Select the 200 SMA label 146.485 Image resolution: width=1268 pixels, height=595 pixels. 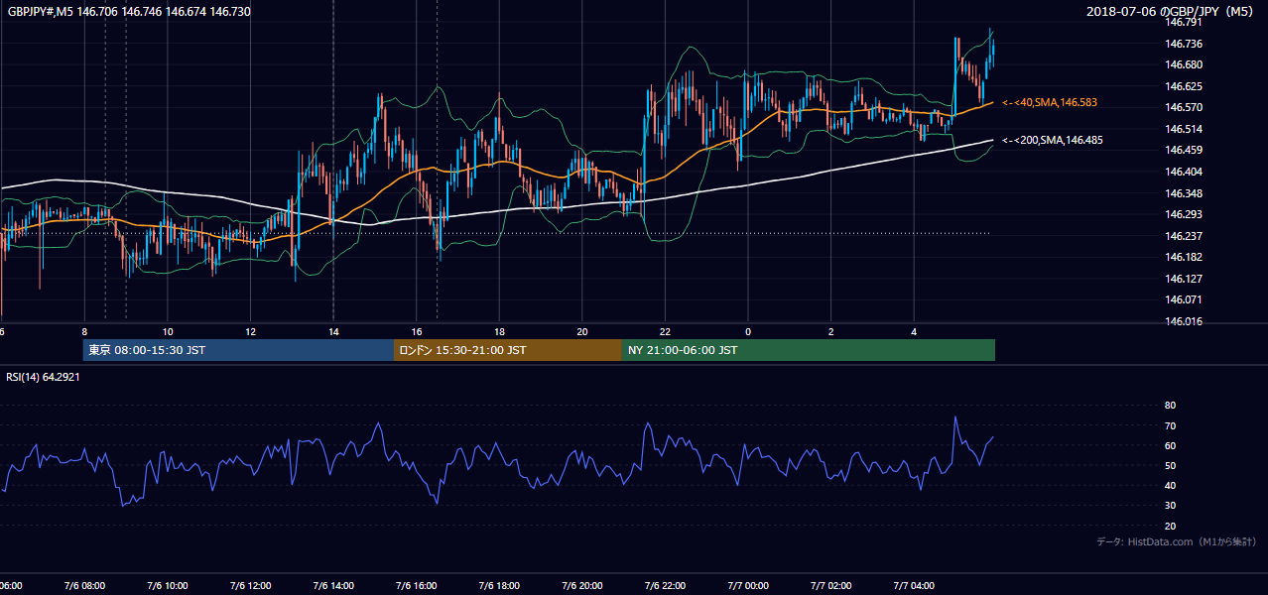click(1053, 140)
